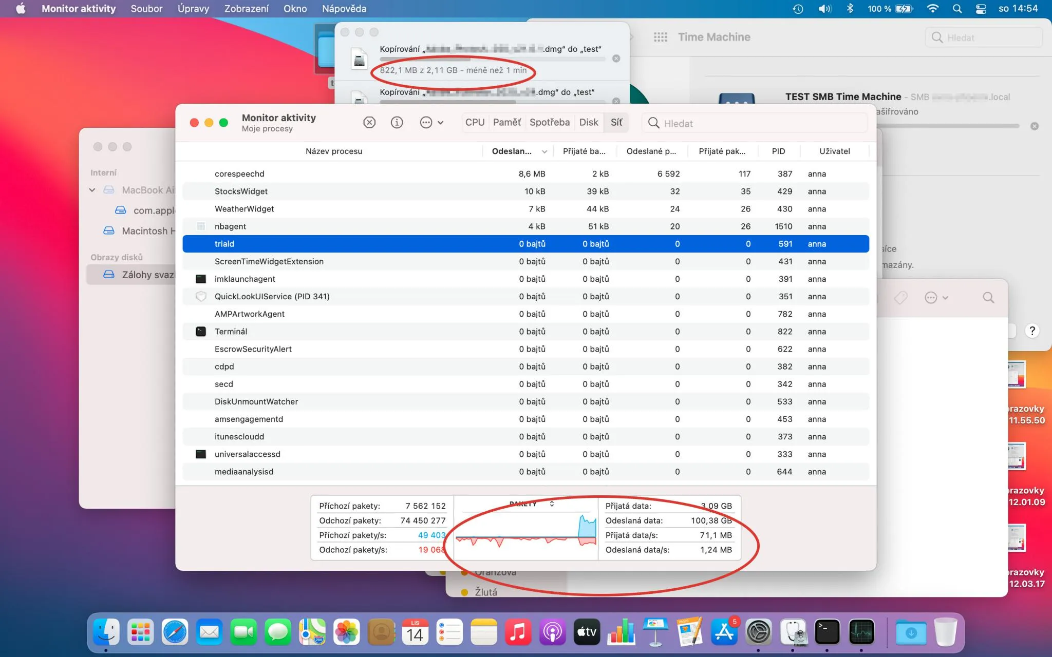Open Control Center from the menu bar
Image resolution: width=1052 pixels, height=657 pixels.
pos(981,9)
